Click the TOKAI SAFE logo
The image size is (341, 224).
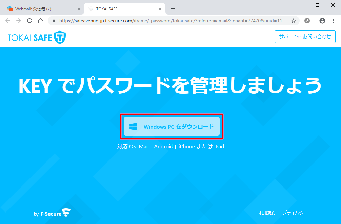coord(37,37)
